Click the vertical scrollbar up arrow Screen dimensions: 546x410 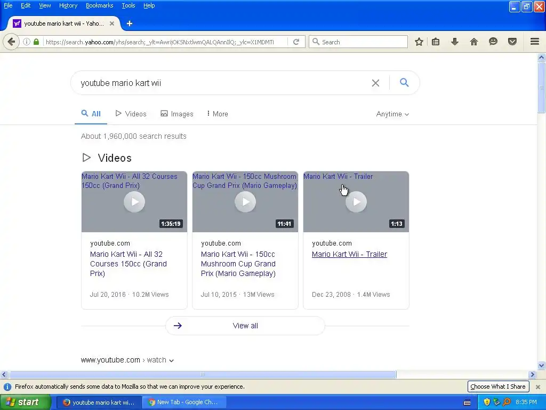pyautogui.click(x=542, y=57)
